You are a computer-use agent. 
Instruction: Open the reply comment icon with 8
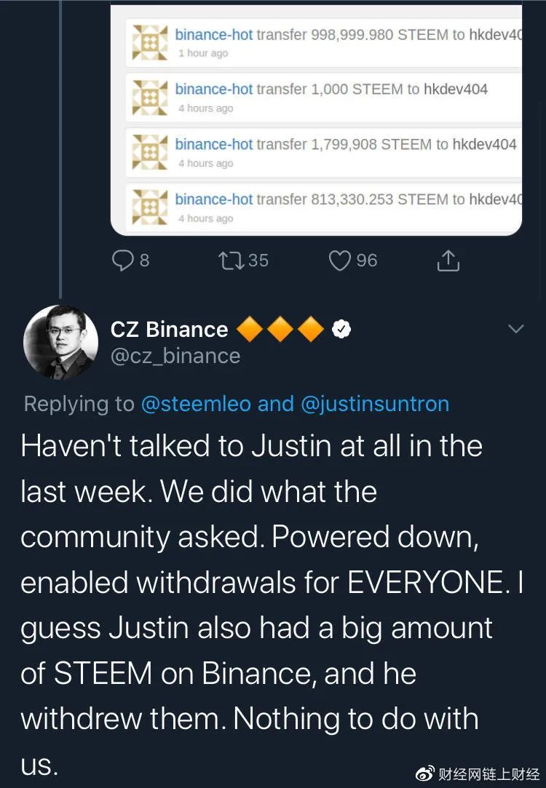coord(122,260)
